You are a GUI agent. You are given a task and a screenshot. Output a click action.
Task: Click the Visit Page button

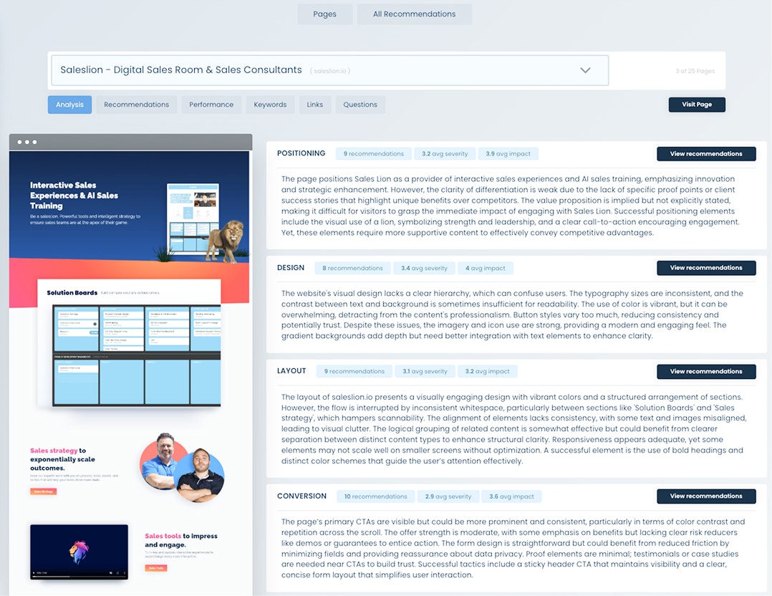pyautogui.click(x=697, y=105)
